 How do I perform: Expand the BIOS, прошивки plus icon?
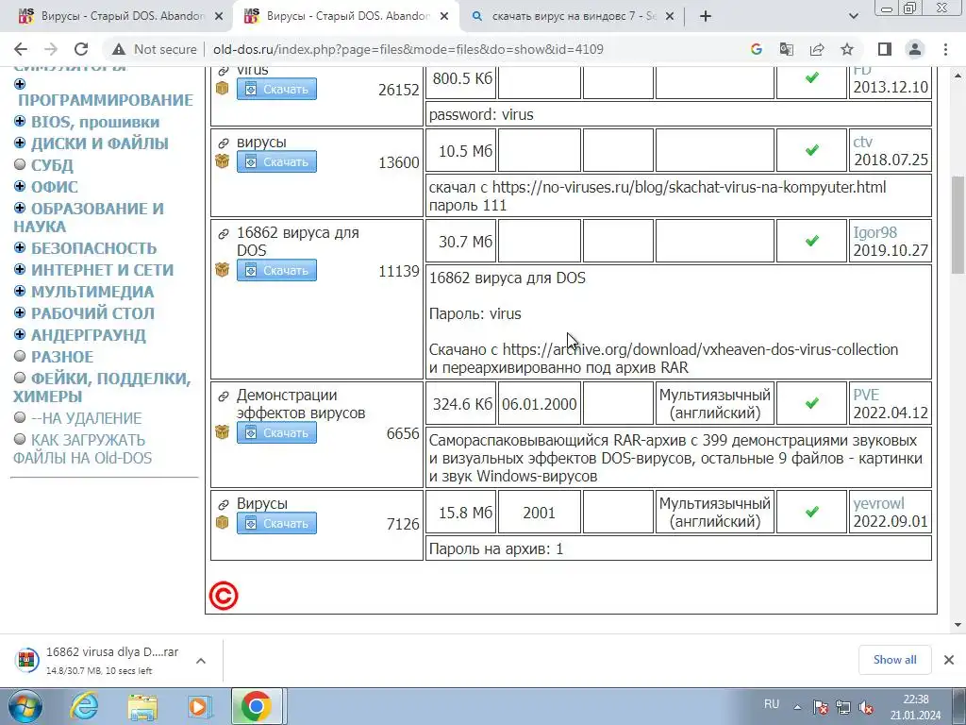coord(20,122)
